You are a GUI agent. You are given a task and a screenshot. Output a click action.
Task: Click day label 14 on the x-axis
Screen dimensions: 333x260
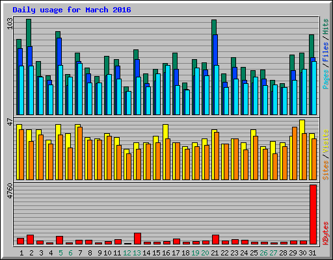(x=146, y=253)
